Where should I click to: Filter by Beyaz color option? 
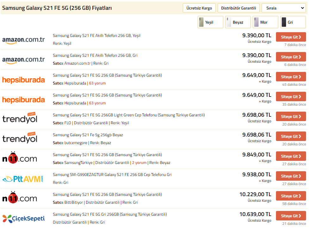coord(238,22)
